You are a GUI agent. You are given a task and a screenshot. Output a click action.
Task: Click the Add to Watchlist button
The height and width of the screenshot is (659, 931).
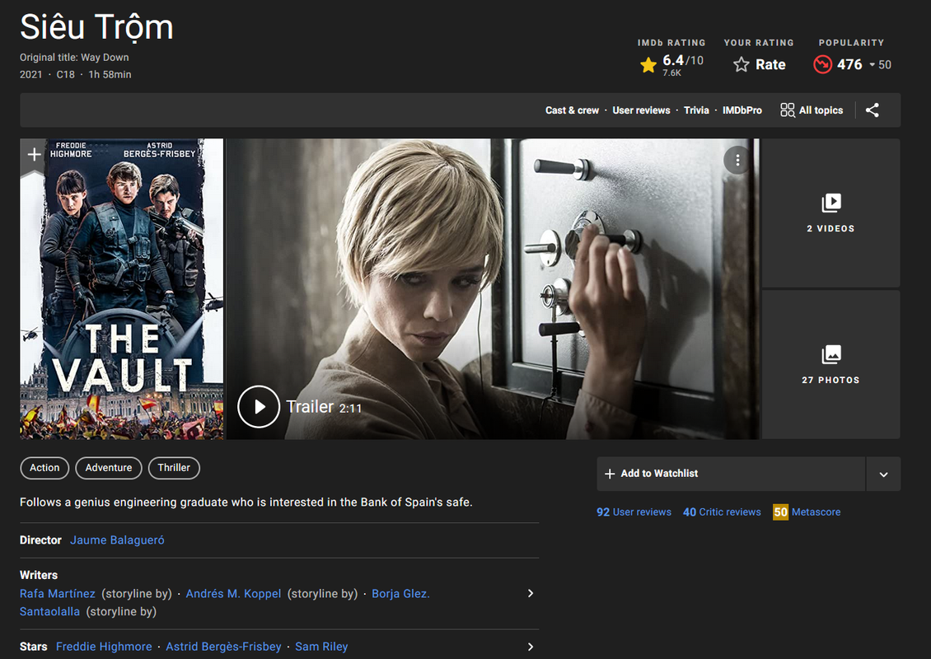pos(731,474)
